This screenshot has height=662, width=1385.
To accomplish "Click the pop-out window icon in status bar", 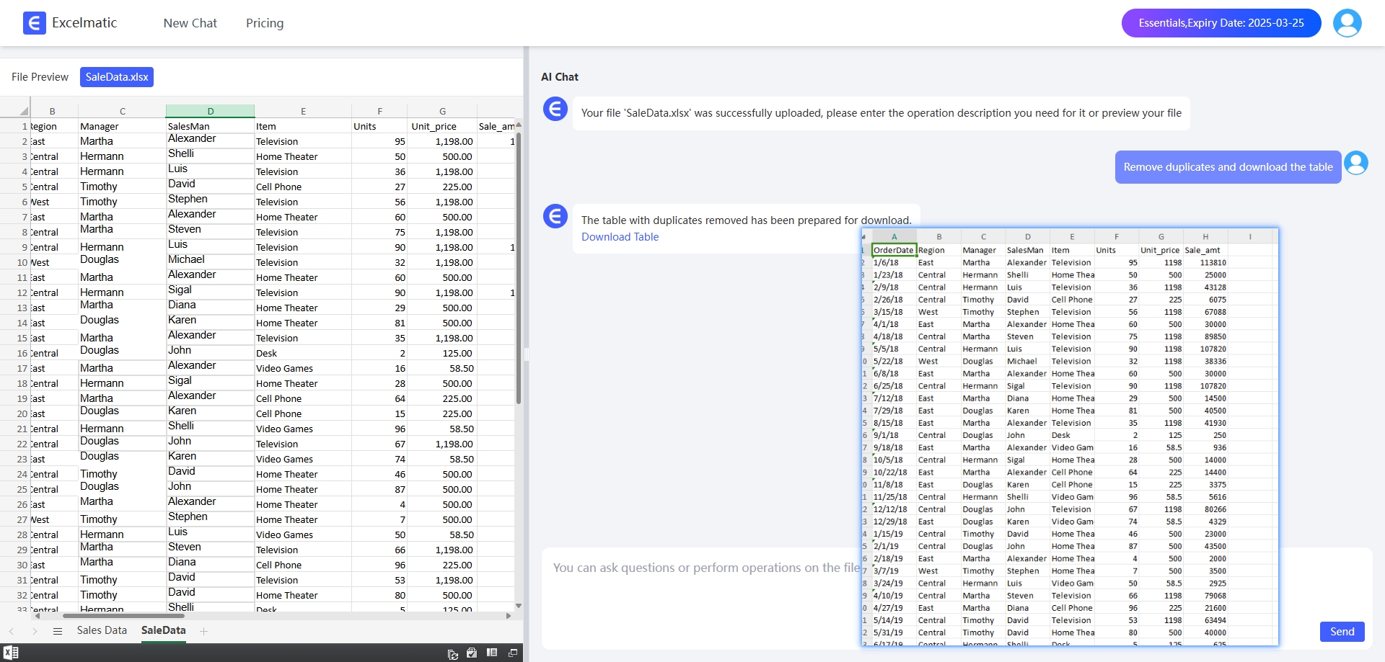I will coord(513,653).
